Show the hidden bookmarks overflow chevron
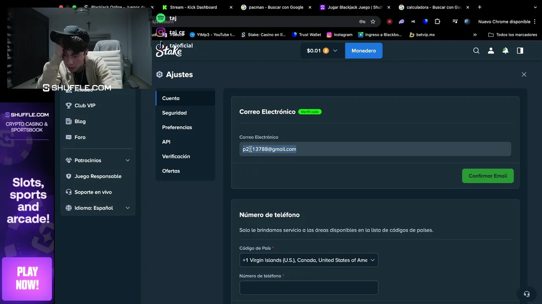The height and width of the screenshot is (304, 542). click(x=475, y=35)
